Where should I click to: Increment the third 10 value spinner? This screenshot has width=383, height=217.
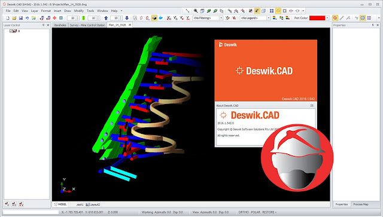click(x=120, y=17)
